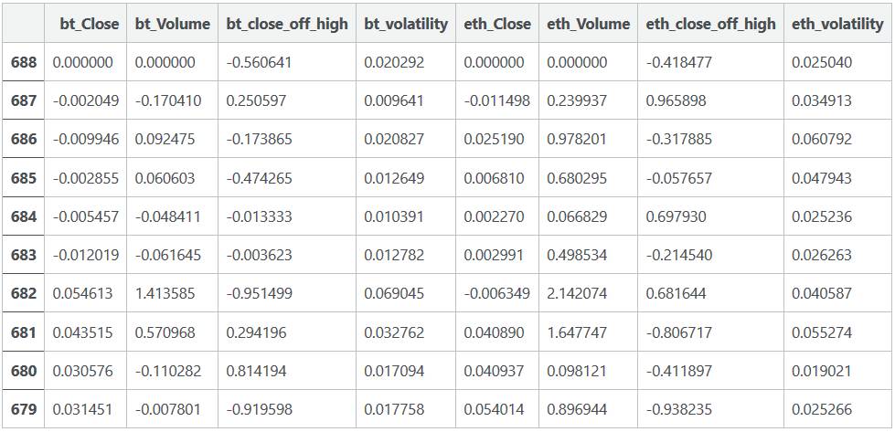Image resolution: width=895 pixels, height=432 pixels.
Task: Click row index 682
Action: 24,293
